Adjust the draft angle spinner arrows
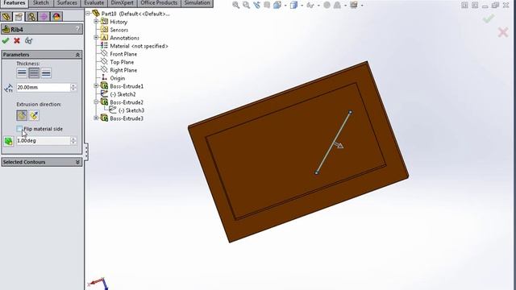Viewport: 516px width, 290px height. click(x=73, y=141)
